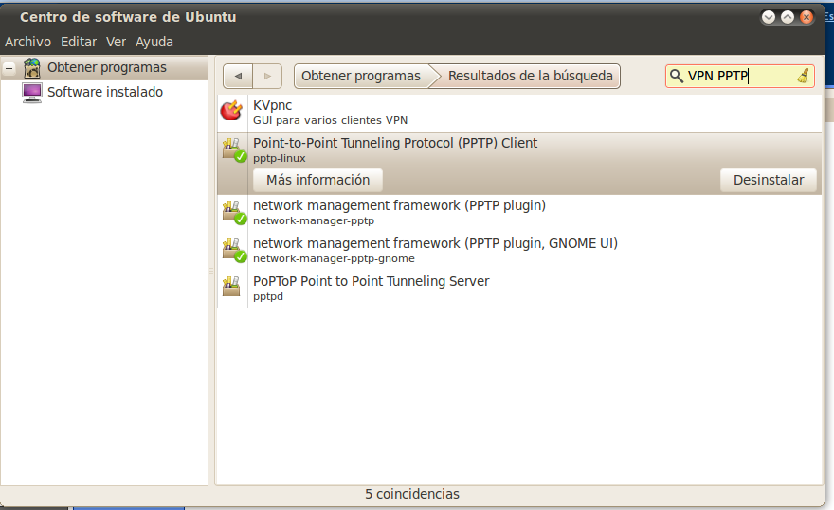Click the 5 coincidencias status text
The image size is (834, 510).
tap(412, 494)
